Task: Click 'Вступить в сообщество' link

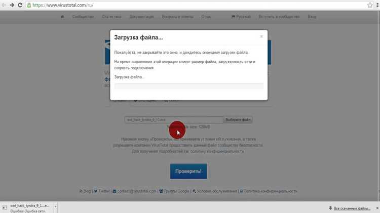Action: 279,17
